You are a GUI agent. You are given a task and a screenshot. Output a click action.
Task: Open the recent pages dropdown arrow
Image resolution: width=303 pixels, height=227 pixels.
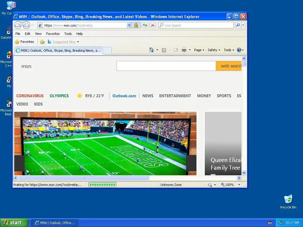pyautogui.click(x=33, y=25)
